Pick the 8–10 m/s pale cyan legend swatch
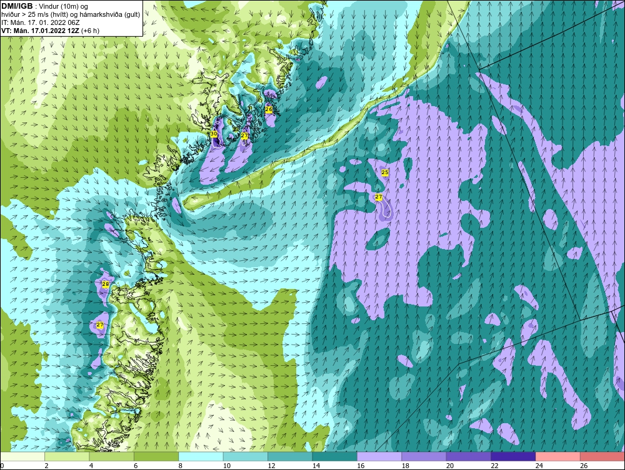 pyautogui.click(x=201, y=456)
